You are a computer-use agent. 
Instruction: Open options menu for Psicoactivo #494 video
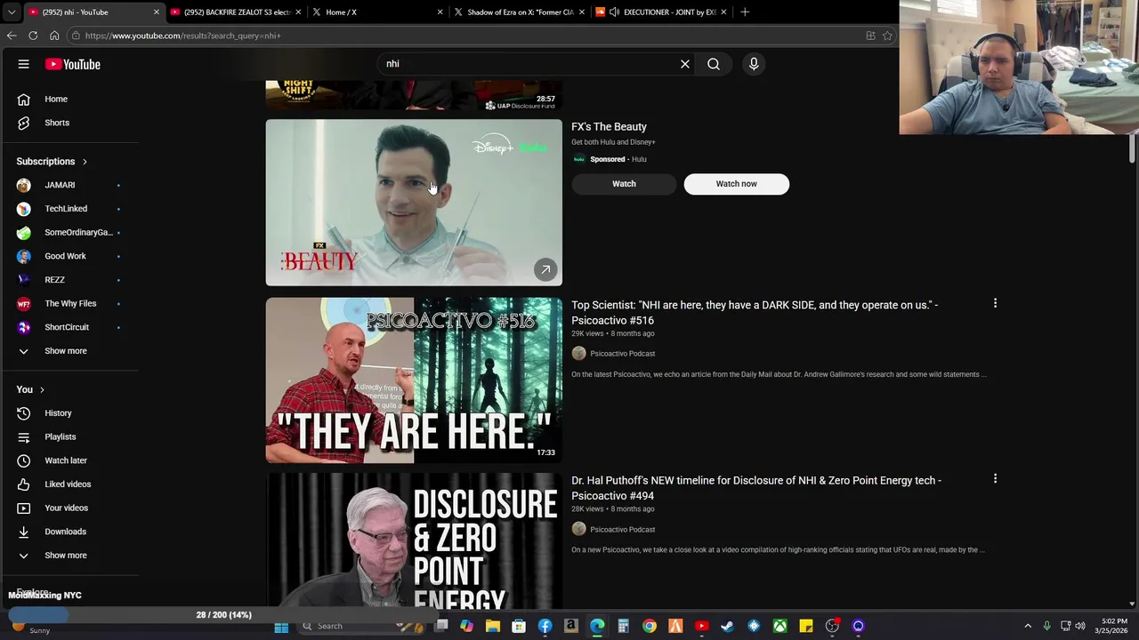click(995, 479)
